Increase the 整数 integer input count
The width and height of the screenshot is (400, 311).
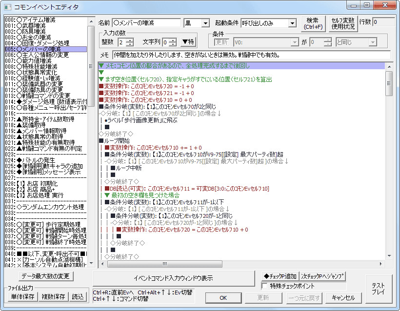(129, 39)
